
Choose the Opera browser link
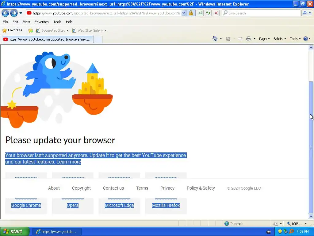(x=72, y=205)
